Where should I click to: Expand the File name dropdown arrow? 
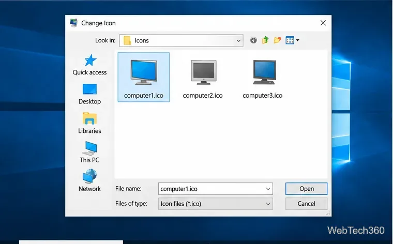tap(268, 189)
